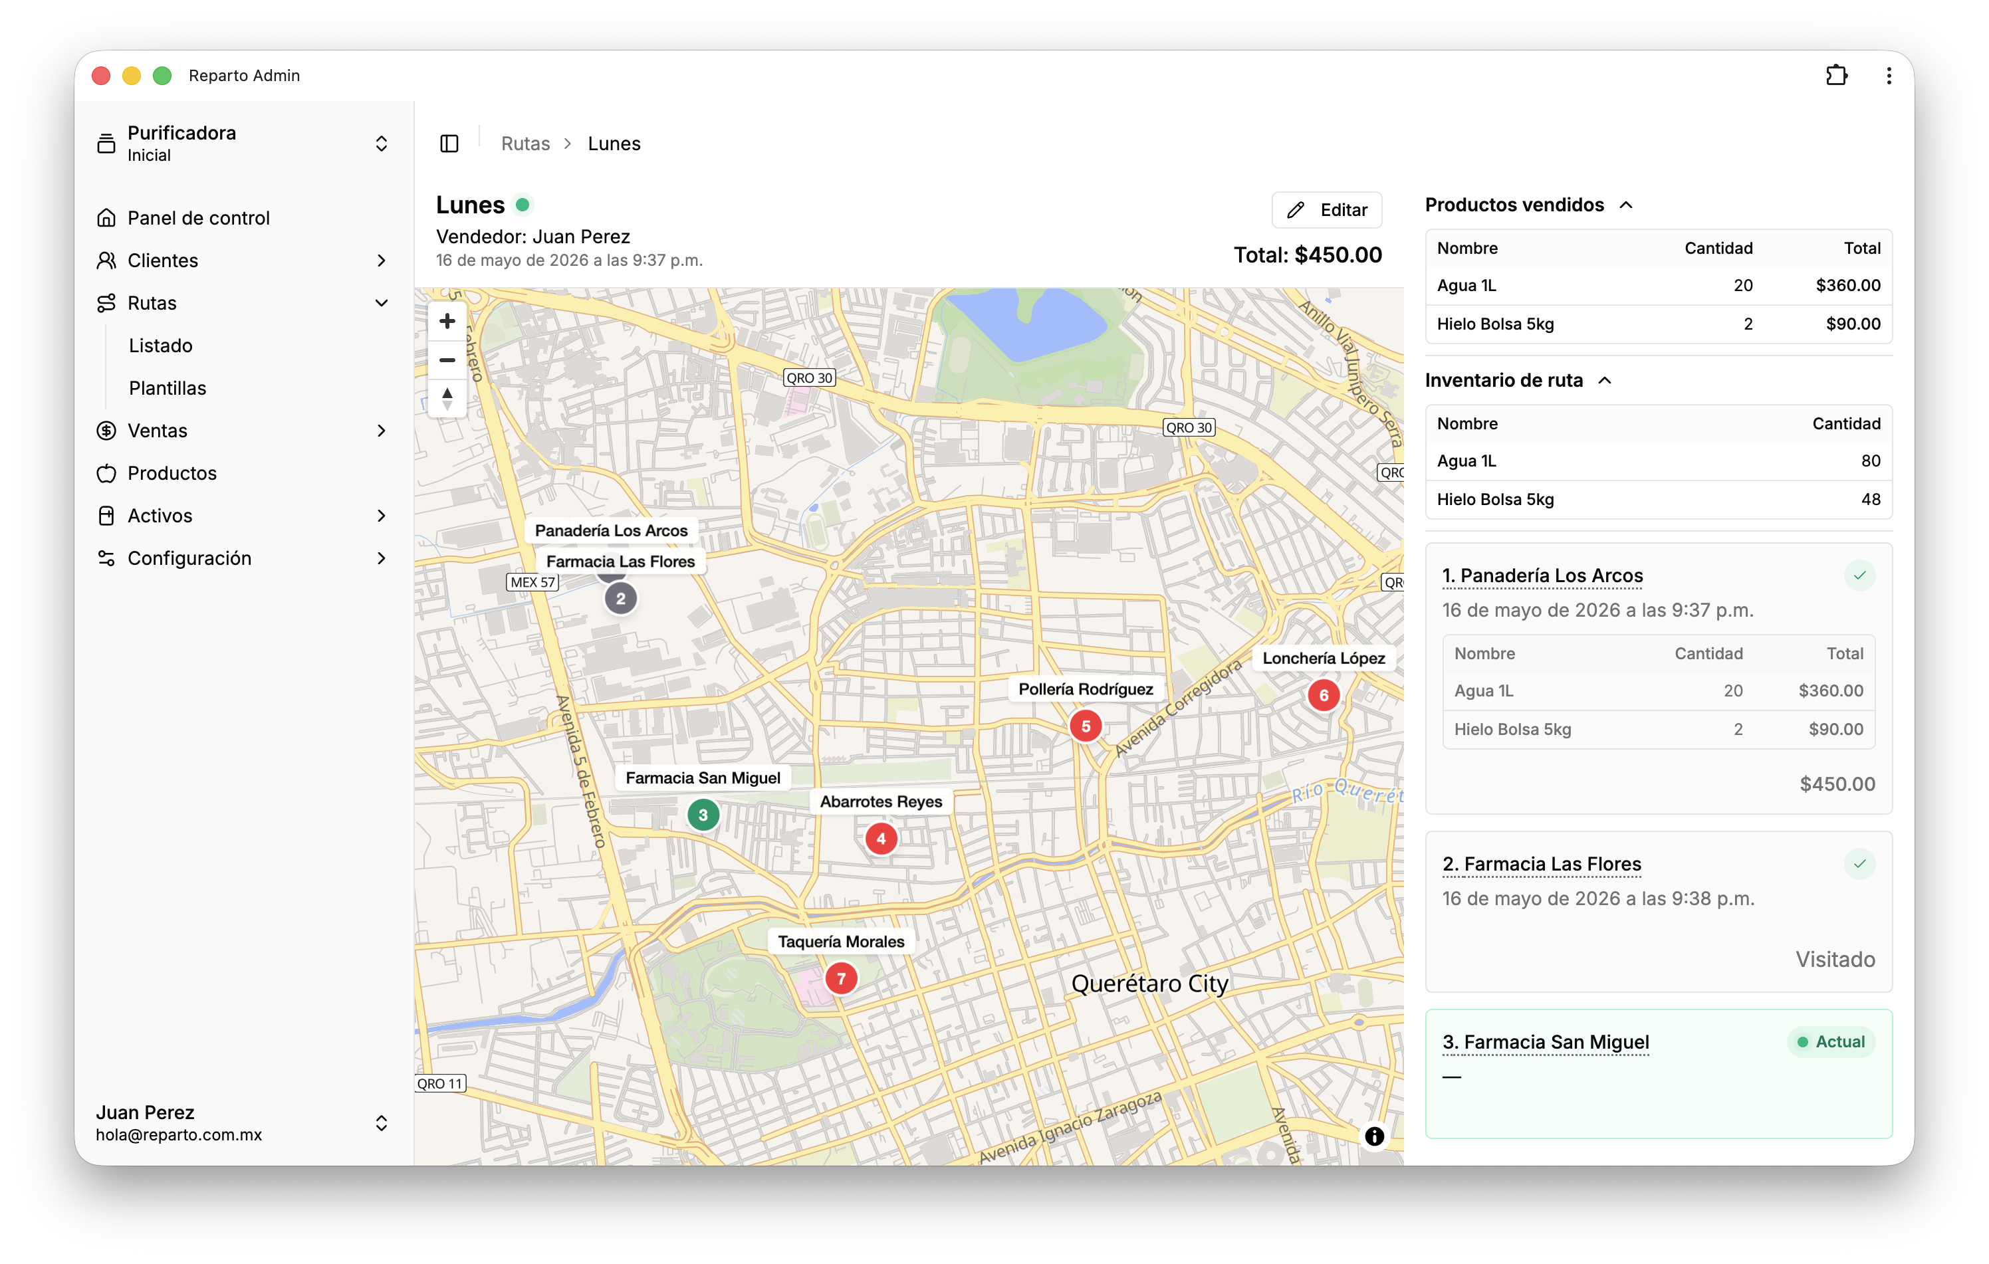The height and width of the screenshot is (1264, 1989).
Task: Open stop 1. Panadería Los Arcos link
Action: point(1542,576)
